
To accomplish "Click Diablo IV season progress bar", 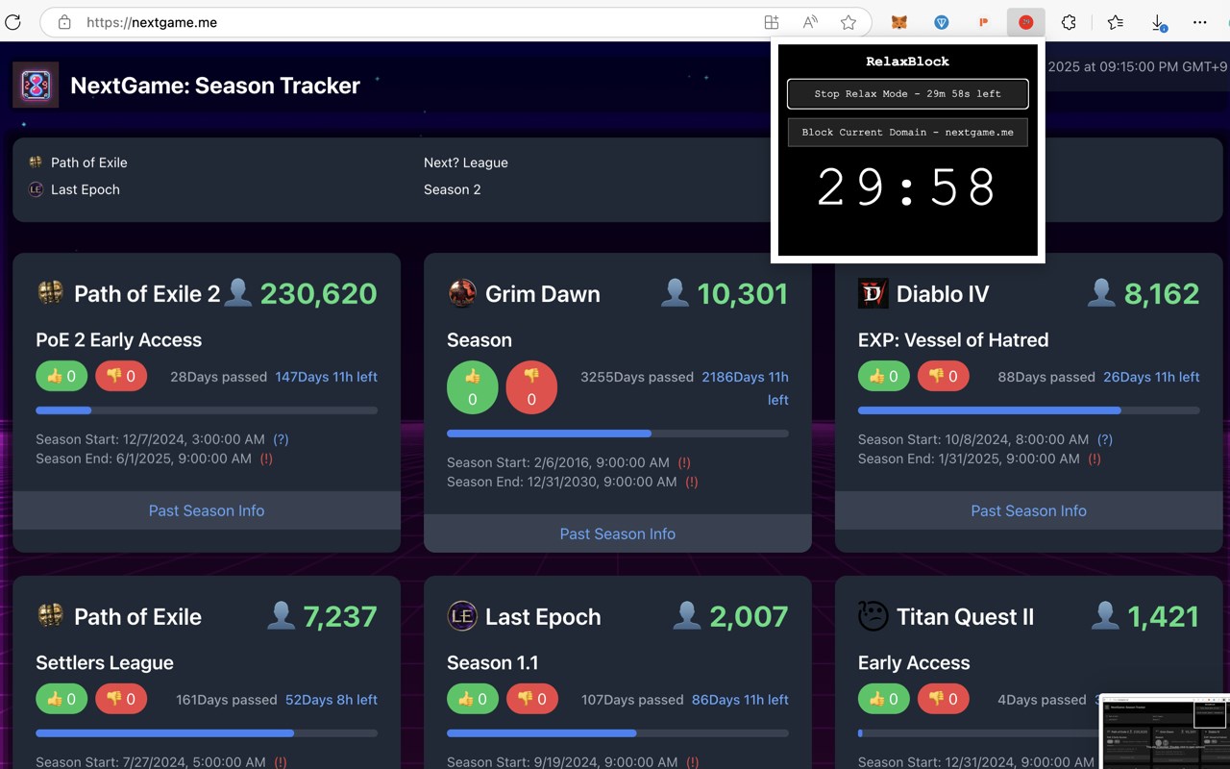I will 1028,410.
